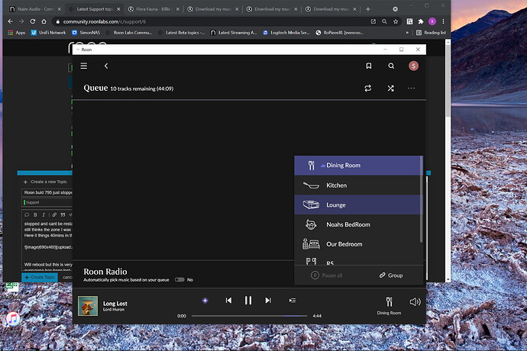This screenshot has width=527, height=351.
Task: Skip to the next track
Action: 268,301
